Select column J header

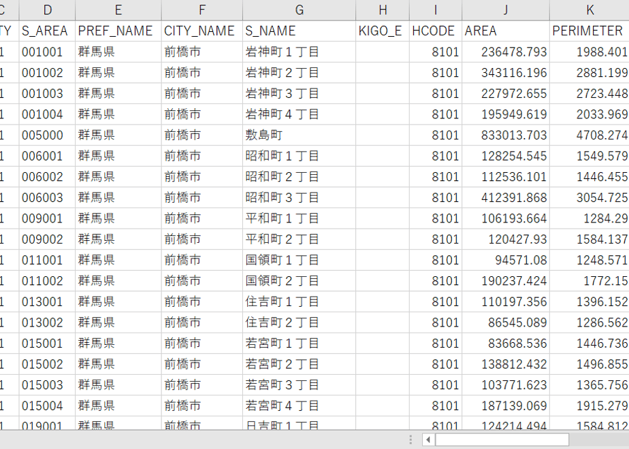[506, 10]
